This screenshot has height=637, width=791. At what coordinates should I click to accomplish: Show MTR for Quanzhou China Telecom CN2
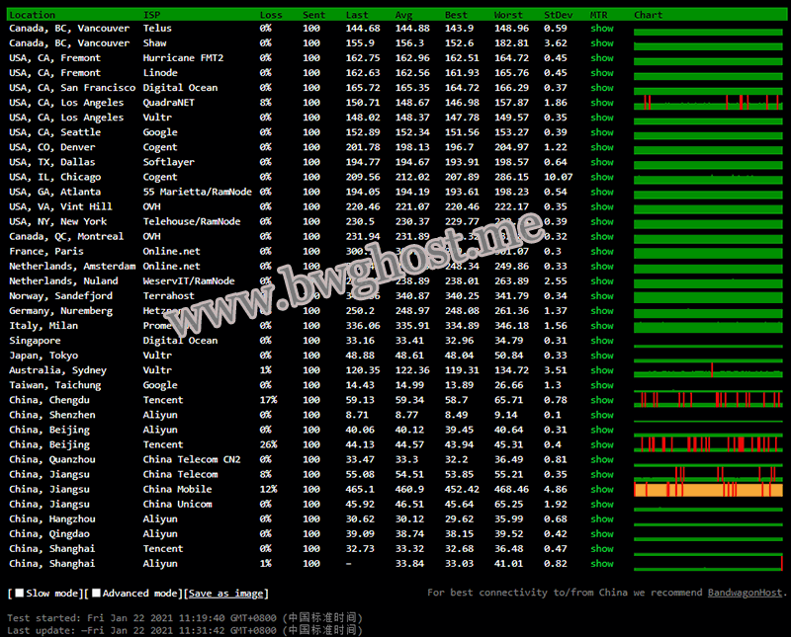(x=602, y=459)
